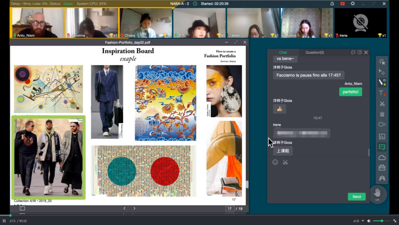Toggle the PDF thumbnail sidebar
Screen dimensions: 399x225
tap(23, 208)
